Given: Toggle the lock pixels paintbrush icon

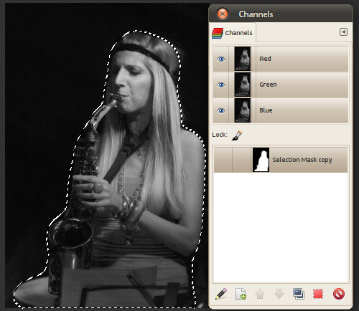Looking at the screenshot, I should coord(237,135).
